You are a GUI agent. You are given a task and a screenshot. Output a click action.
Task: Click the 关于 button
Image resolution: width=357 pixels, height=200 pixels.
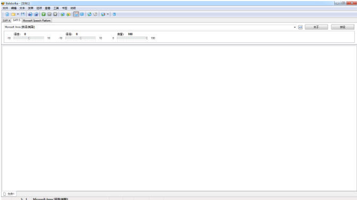[316, 27]
